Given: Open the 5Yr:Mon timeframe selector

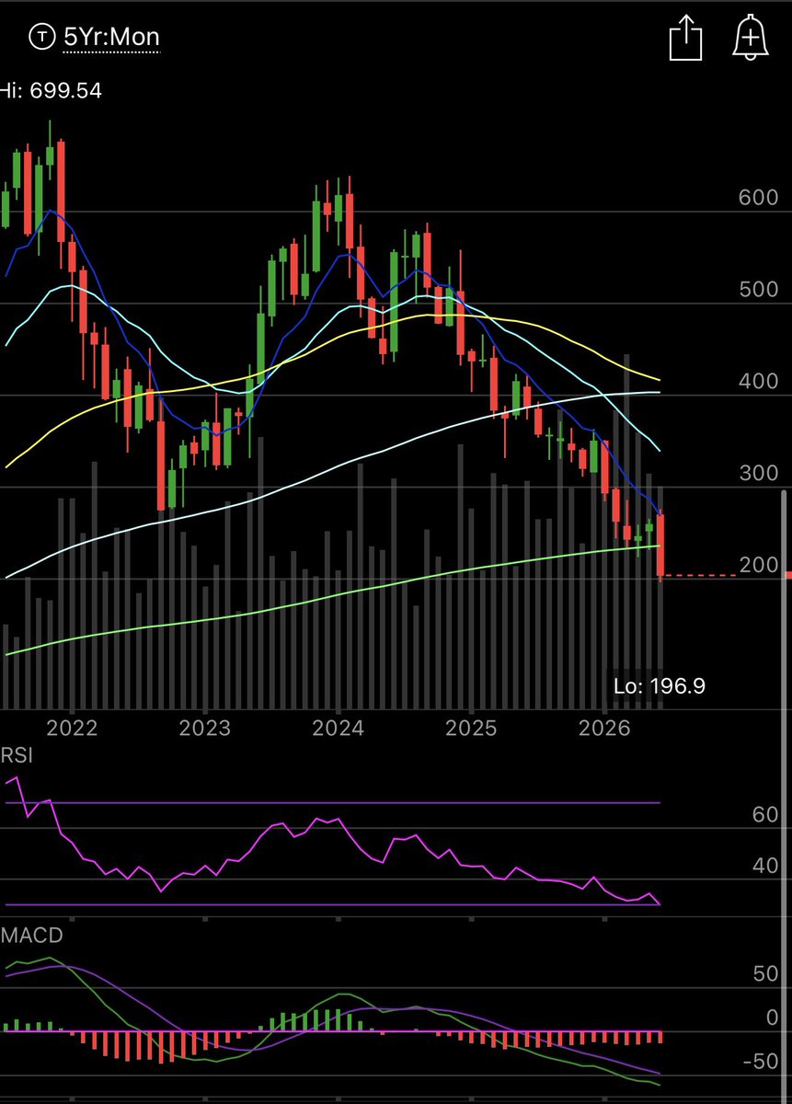Looking at the screenshot, I should pyautogui.click(x=111, y=38).
